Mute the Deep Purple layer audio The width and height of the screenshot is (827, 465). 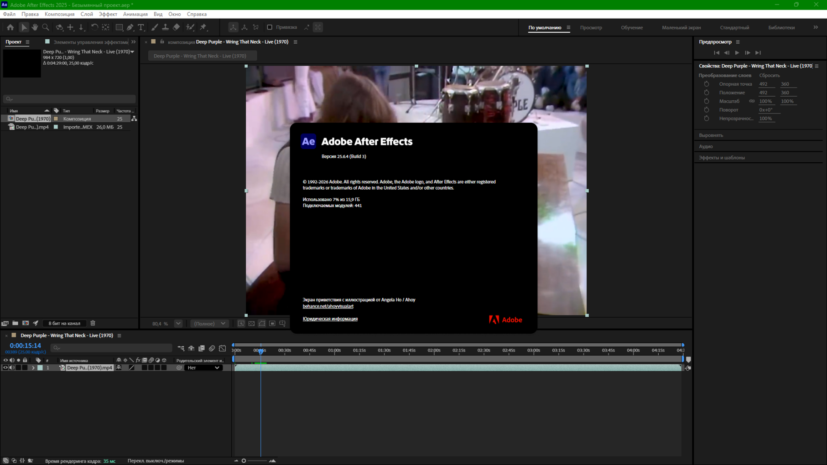[12, 367]
